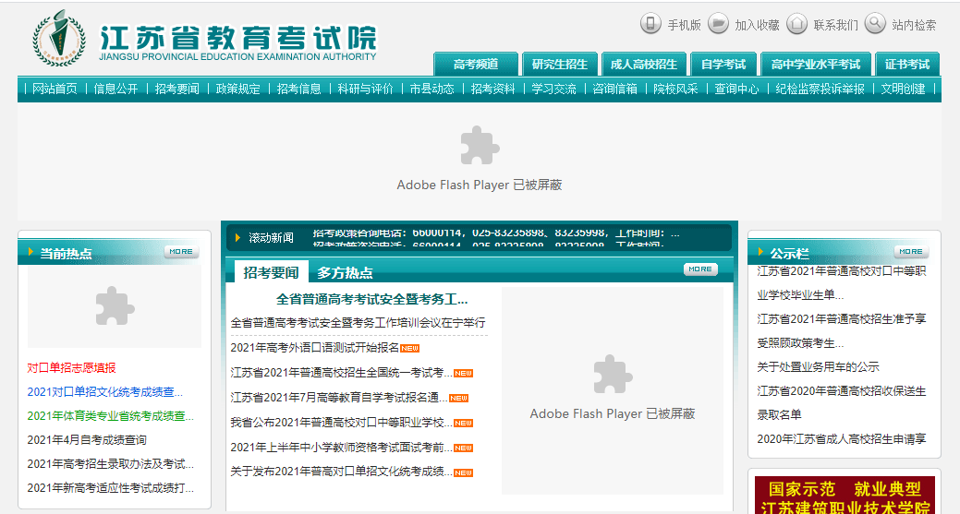Open 市县动态 menu item
Image resolution: width=960 pixels, height=514 pixels.
pos(432,89)
